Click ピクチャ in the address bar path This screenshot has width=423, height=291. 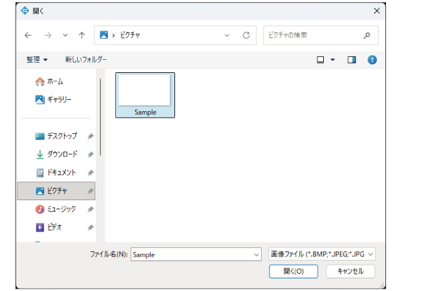pyautogui.click(x=130, y=35)
